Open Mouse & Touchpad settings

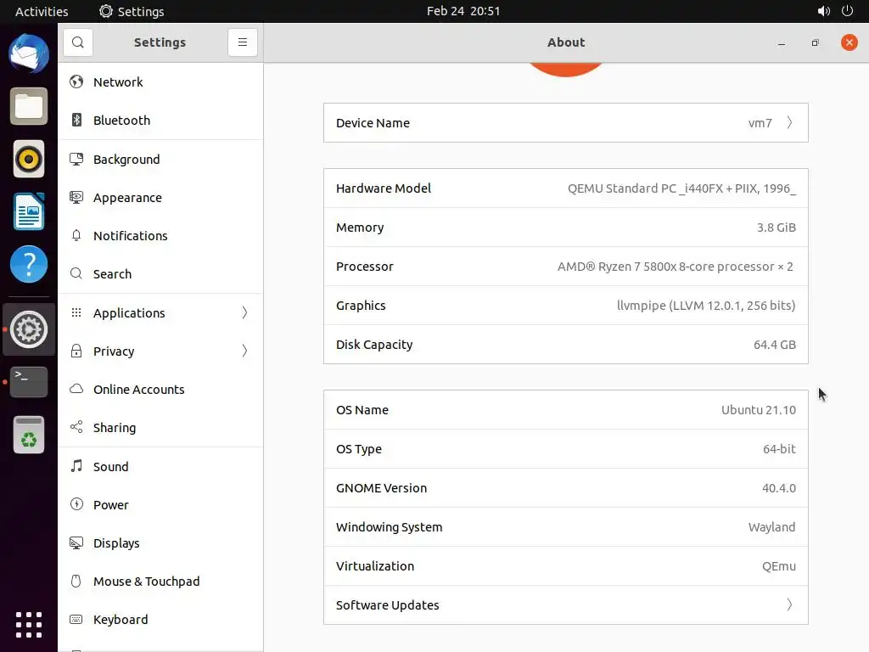[160, 581]
